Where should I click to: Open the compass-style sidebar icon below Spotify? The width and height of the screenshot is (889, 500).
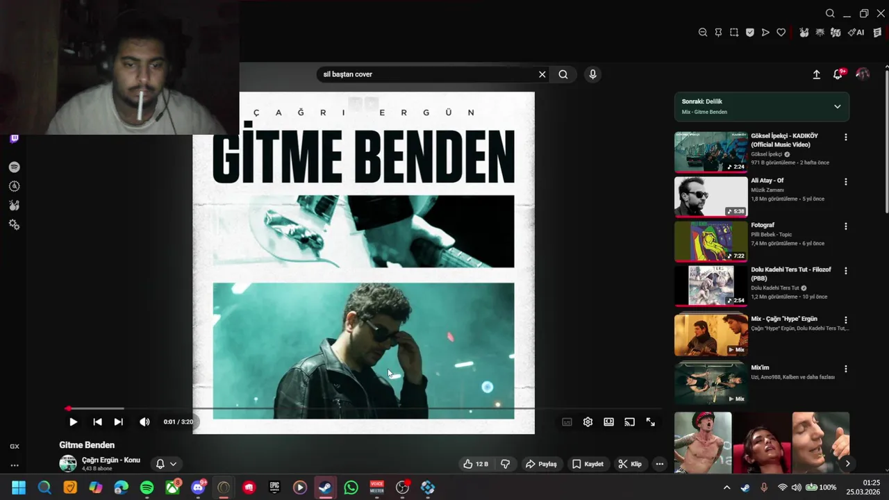coord(14,186)
